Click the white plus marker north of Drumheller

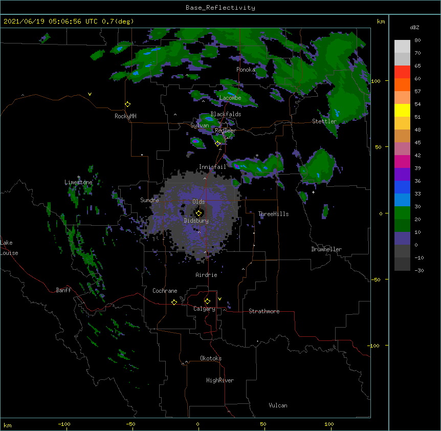pyautogui.click(x=313, y=192)
